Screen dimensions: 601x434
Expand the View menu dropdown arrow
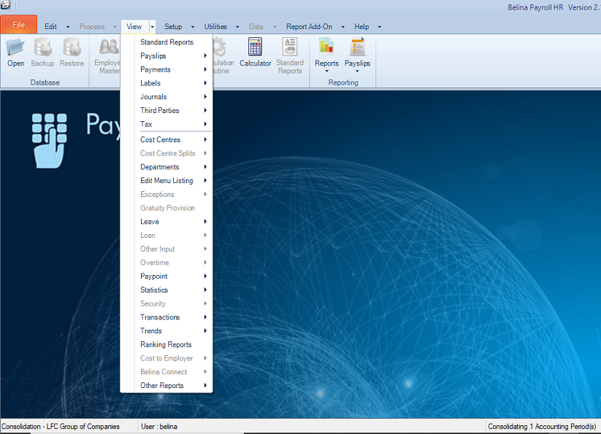pyautogui.click(x=152, y=27)
